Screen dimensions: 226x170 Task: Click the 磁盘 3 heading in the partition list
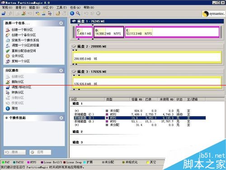(x=78, y=142)
